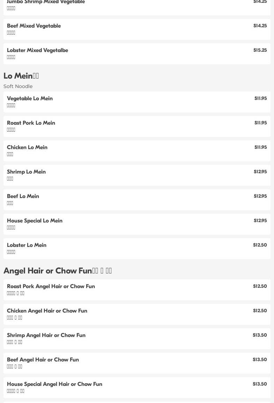Choose Vegetable Lo Mein

(x=137, y=102)
